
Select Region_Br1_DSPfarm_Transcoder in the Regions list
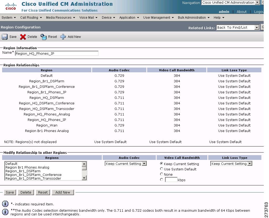pos(44,178)
